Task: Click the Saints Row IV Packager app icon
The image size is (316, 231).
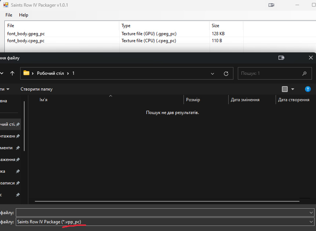Action: click(6, 5)
